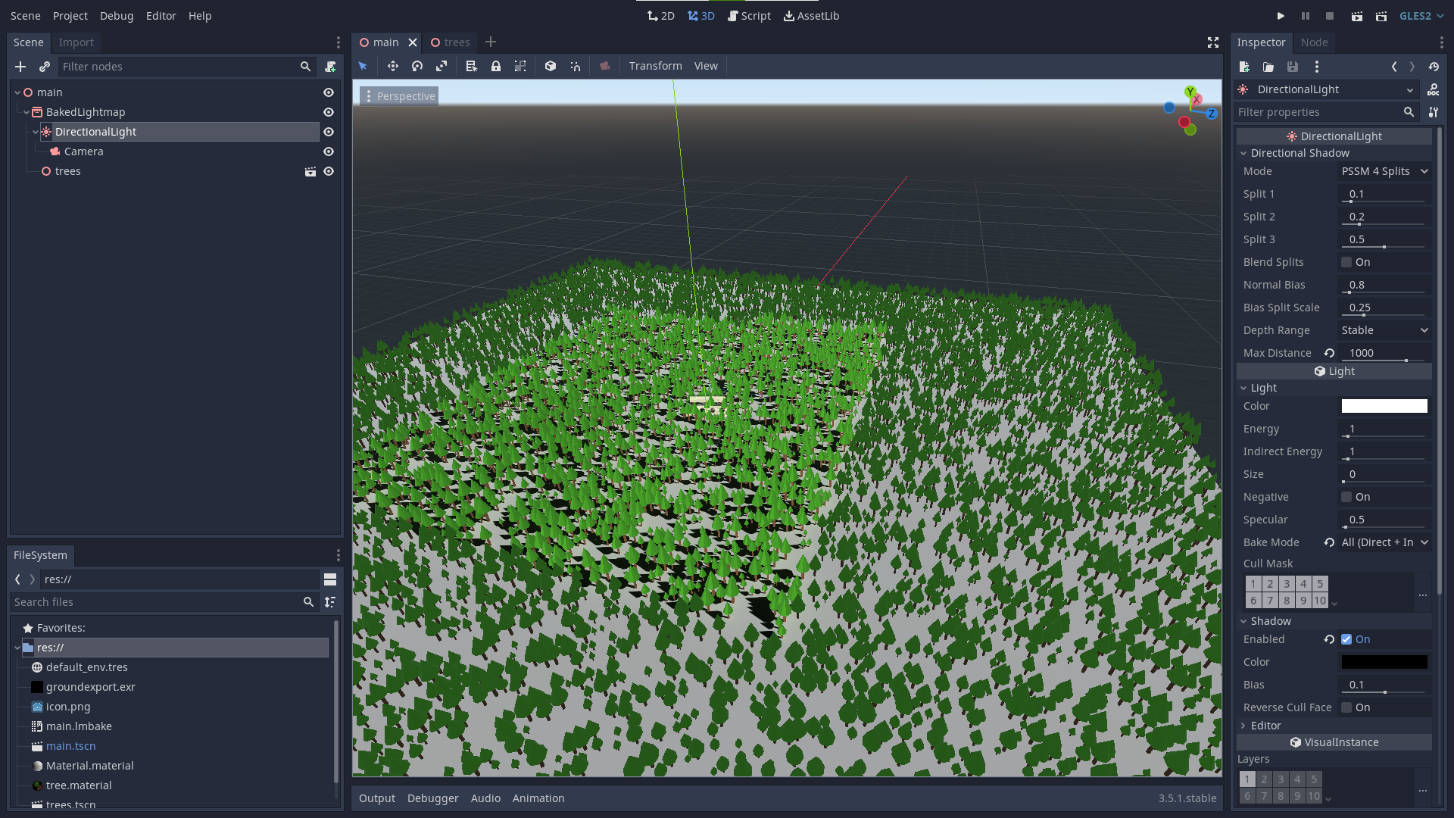This screenshot has width=1454, height=818.
Task: Open the Light Color swatch picker
Action: coord(1384,406)
